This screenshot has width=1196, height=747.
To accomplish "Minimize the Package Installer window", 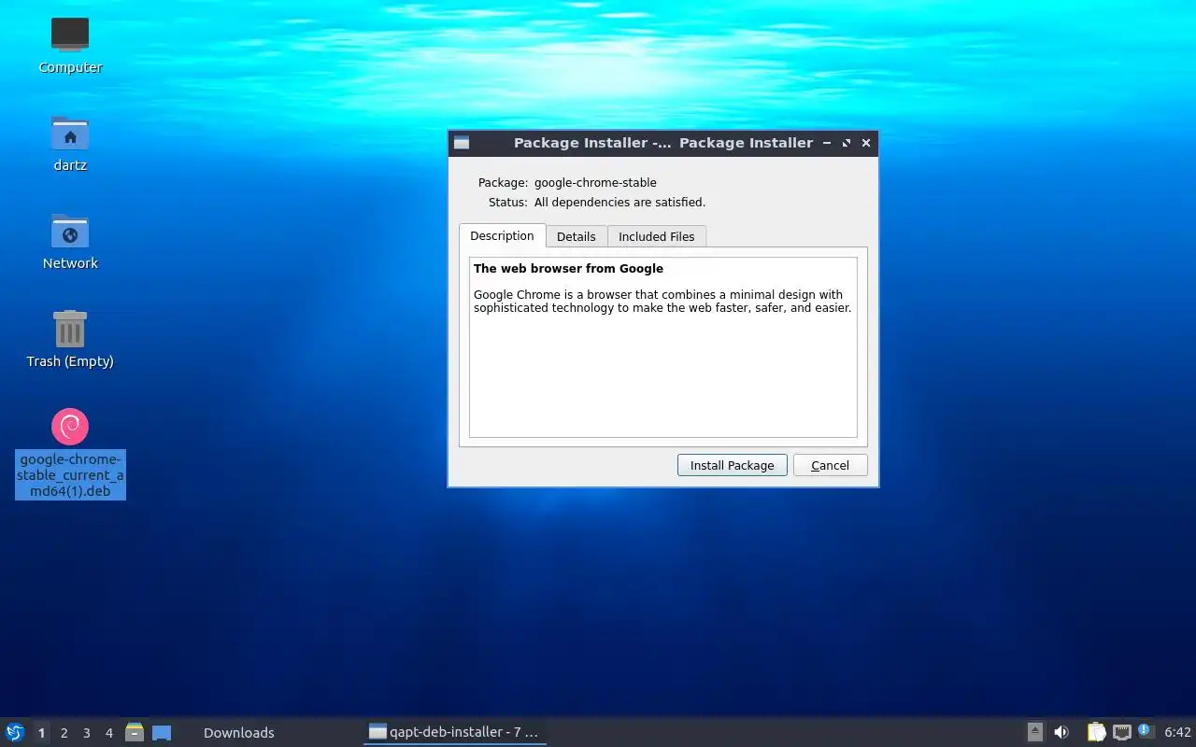I will pyautogui.click(x=827, y=143).
